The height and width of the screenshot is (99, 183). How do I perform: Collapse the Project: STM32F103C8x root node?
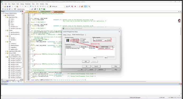tap(2, 13)
